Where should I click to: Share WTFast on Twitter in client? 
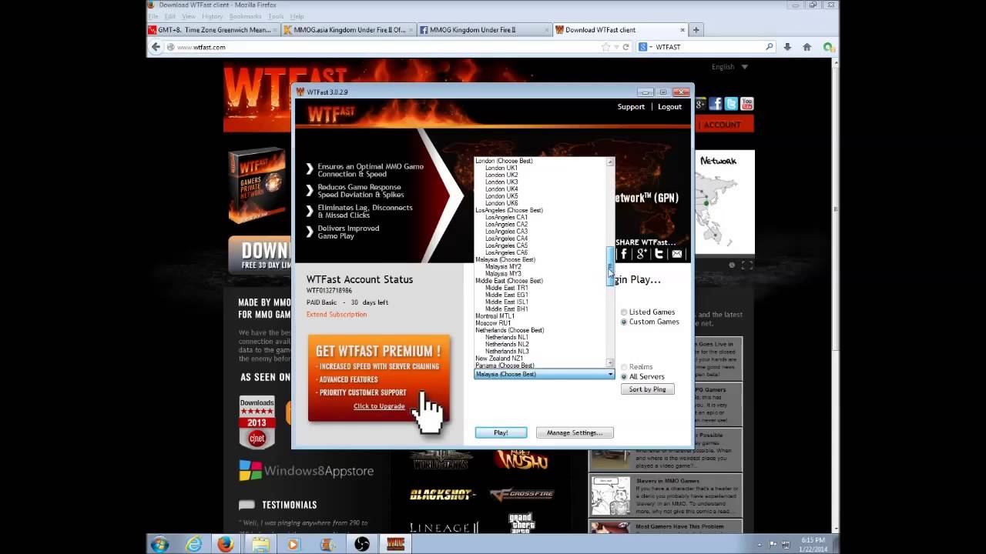659,254
